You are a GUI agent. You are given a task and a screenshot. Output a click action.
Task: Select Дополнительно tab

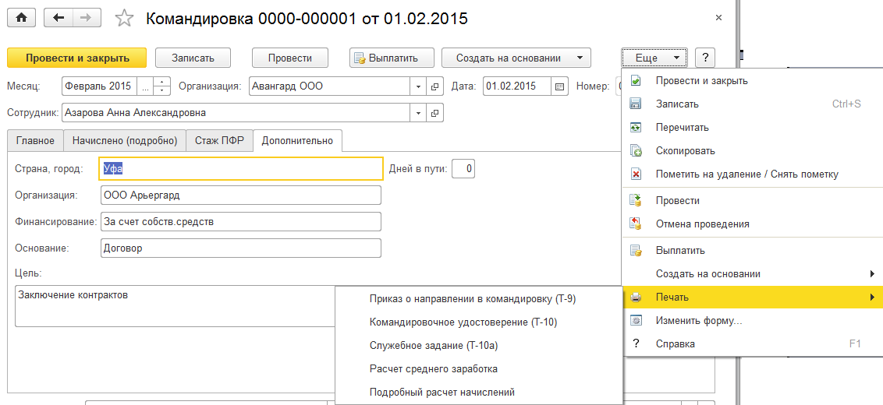coord(298,141)
